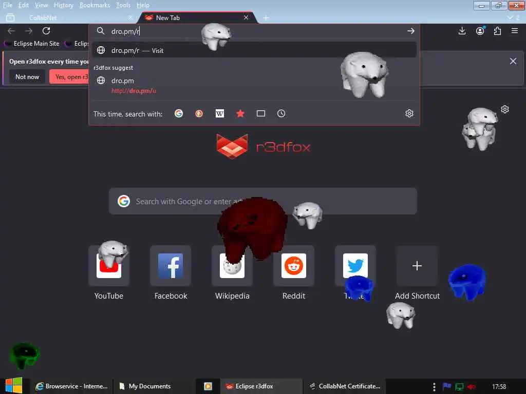Open the Twitter shortcut tile

pyautogui.click(x=355, y=266)
